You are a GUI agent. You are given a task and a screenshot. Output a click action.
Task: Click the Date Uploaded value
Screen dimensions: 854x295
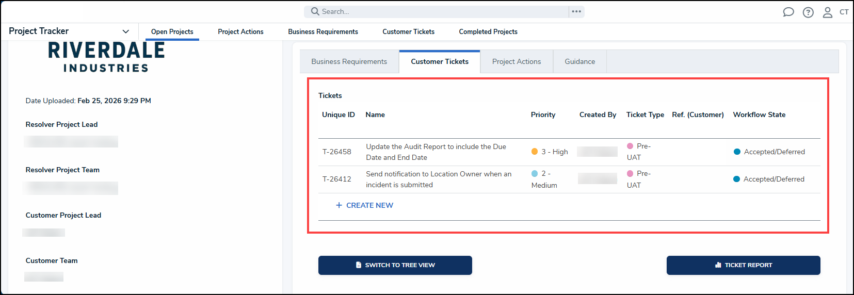(114, 101)
